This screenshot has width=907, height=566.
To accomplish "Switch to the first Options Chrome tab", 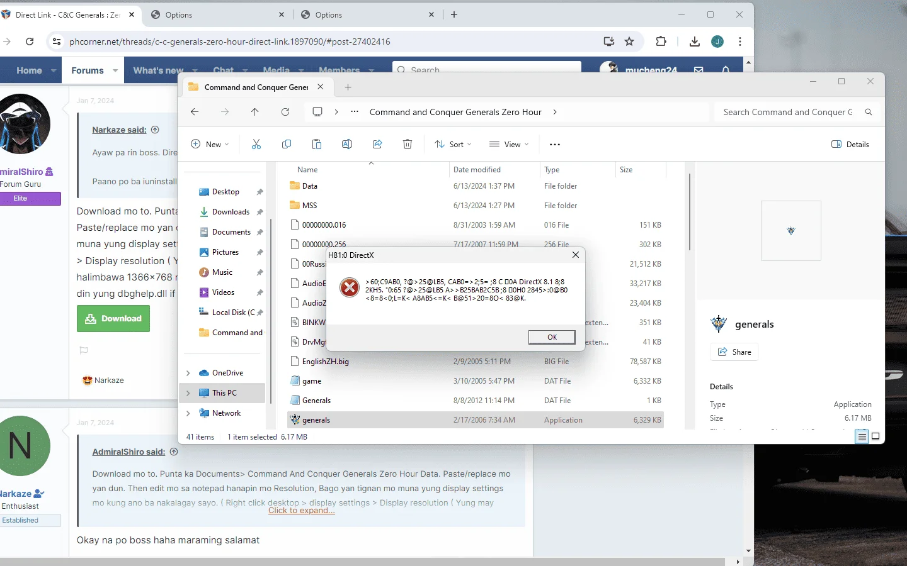I will tap(218, 14).
